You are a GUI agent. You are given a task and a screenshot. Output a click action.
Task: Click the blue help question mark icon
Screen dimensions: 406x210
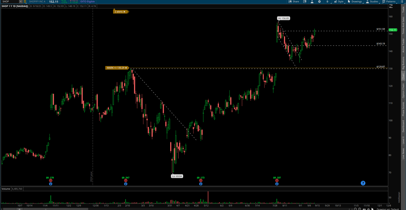point(363,183)
